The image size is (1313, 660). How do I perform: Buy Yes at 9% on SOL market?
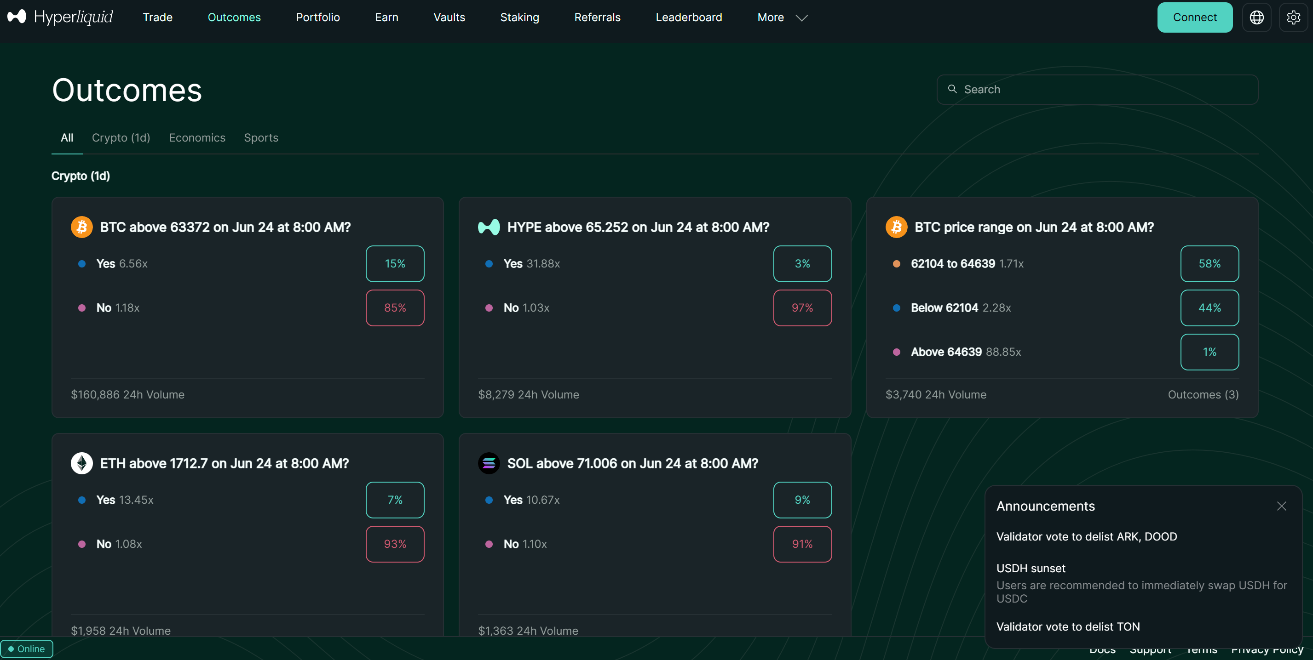coord(802,500)
